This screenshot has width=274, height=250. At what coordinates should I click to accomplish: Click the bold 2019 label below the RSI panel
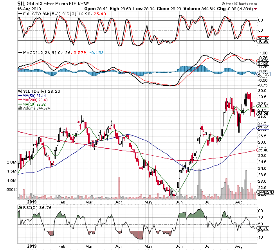click(x=32, y=246)
